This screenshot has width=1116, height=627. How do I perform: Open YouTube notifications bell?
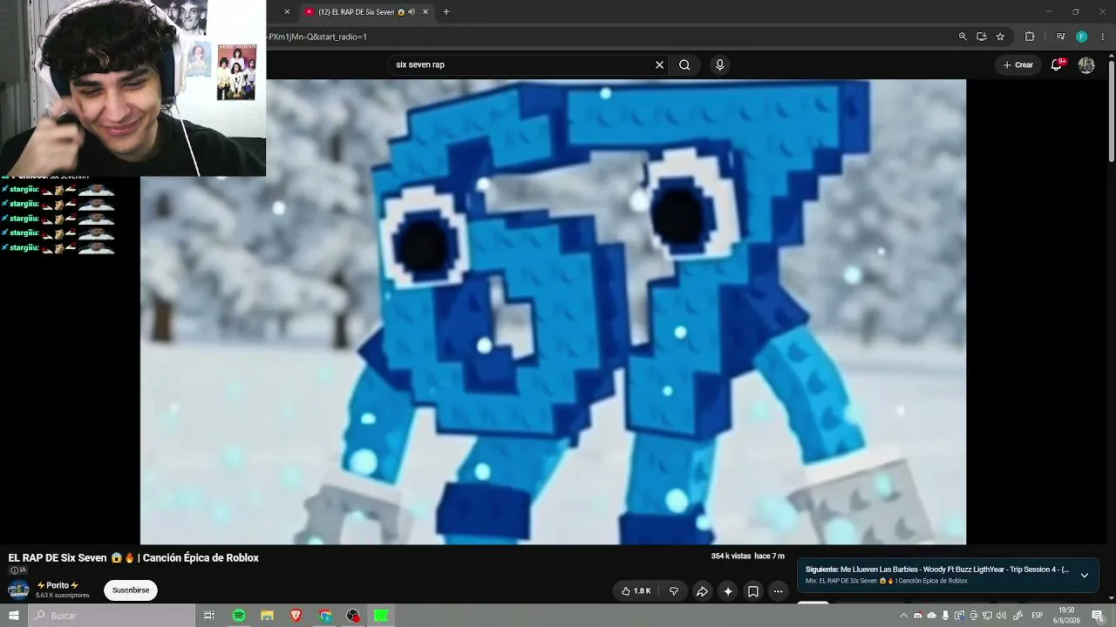1057,64
